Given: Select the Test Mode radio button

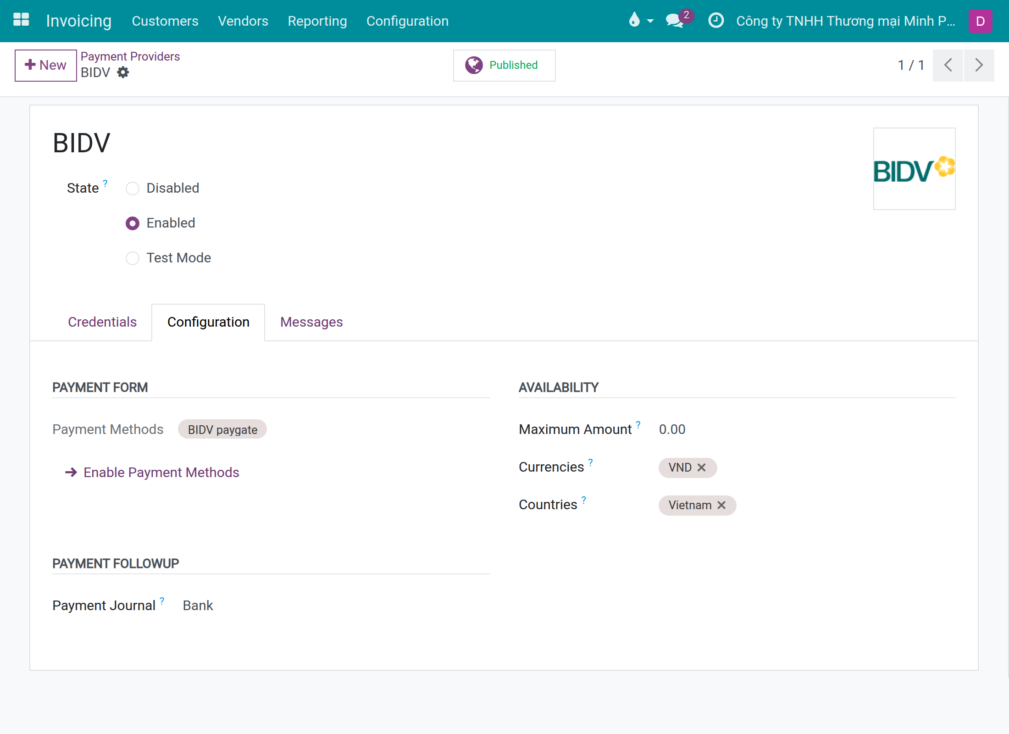Looking at the screenshot, I should click(x=133, y=258).
